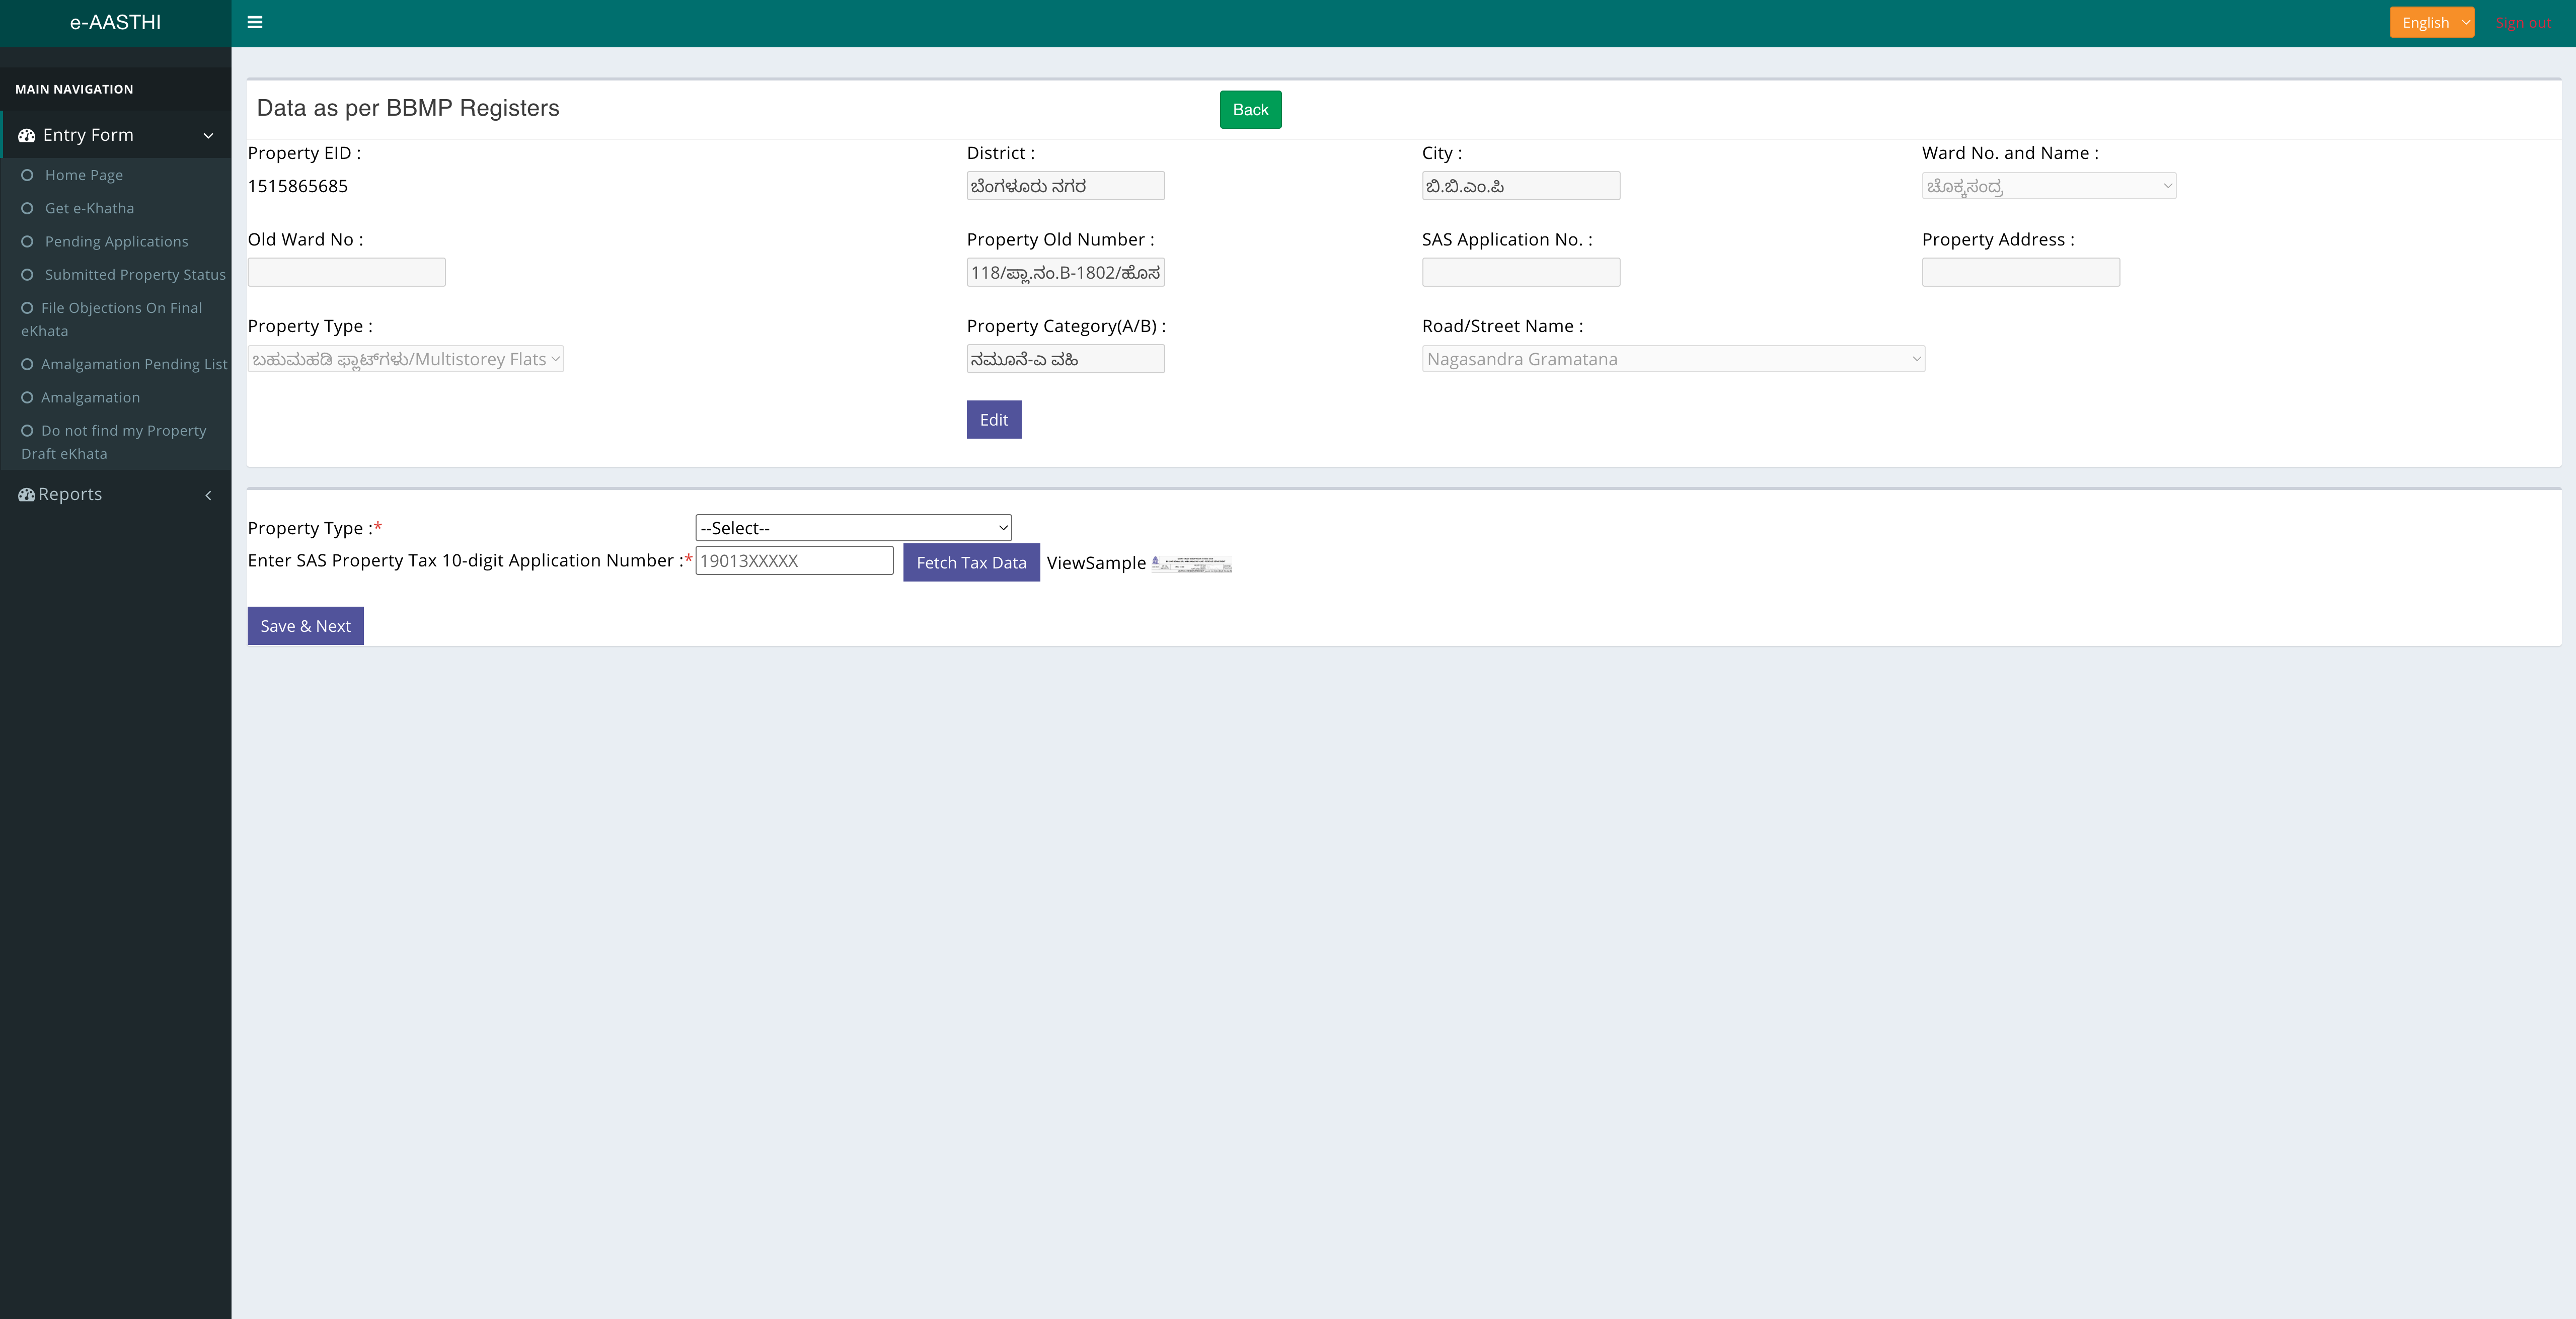
Task: Open the Property Type --Select-- dropdown
Action: point(853,528)
